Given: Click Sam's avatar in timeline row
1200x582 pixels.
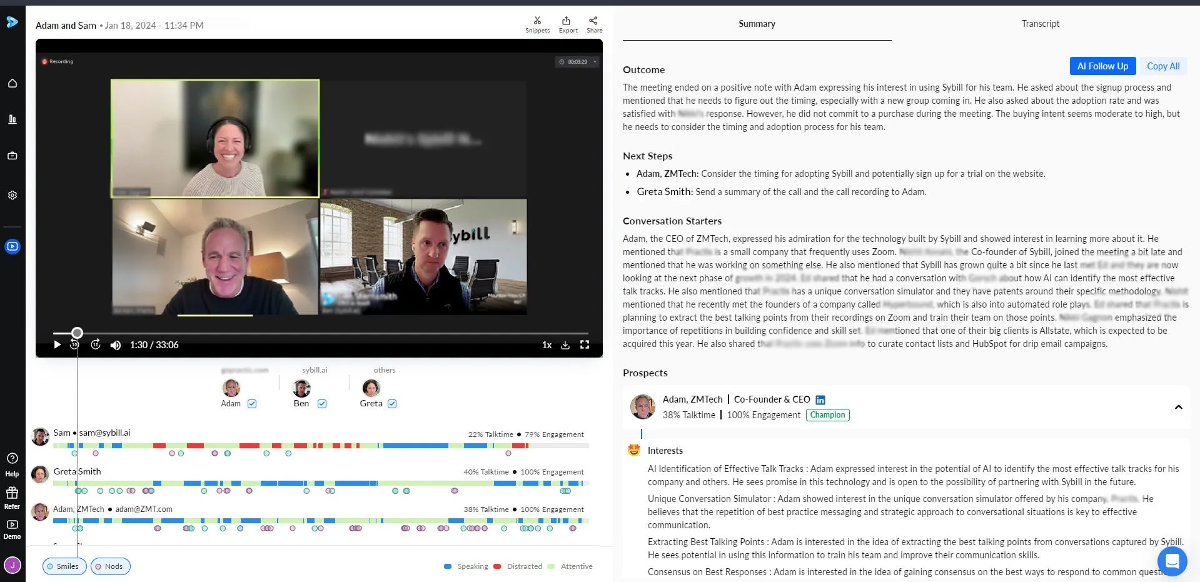Looking at the screenshot, I should 41,436.
